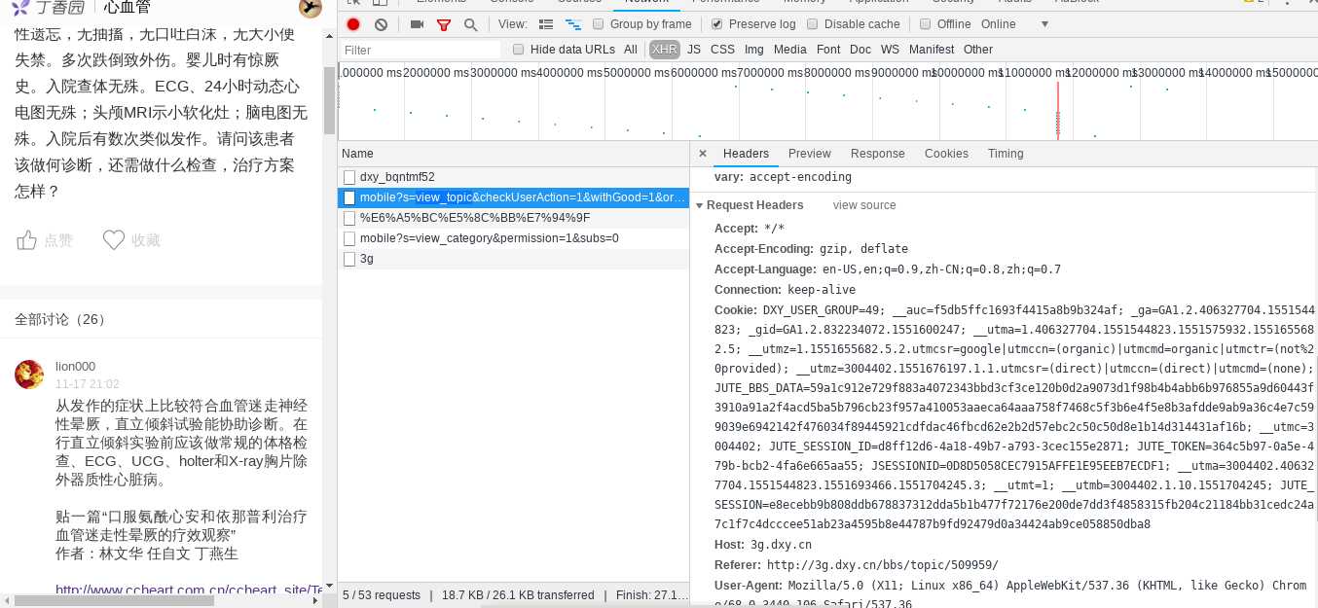Switch to the Response tab
Image resolution: width=1318 pixels, height=608 pixels.
tap(877, 154)
